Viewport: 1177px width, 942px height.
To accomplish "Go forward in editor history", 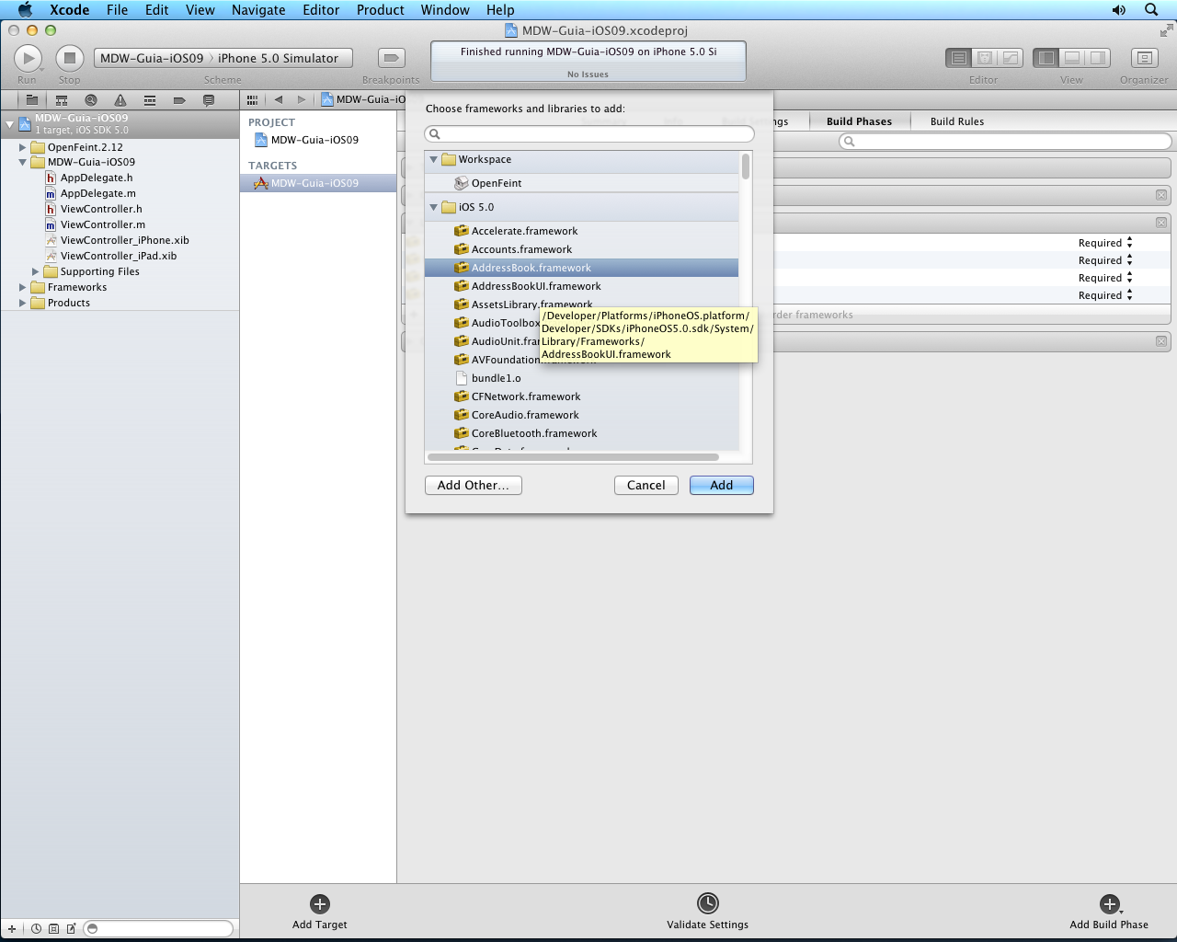I will [301, 99].
